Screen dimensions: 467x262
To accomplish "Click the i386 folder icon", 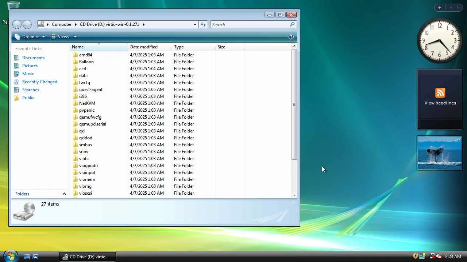I will 75,96.
